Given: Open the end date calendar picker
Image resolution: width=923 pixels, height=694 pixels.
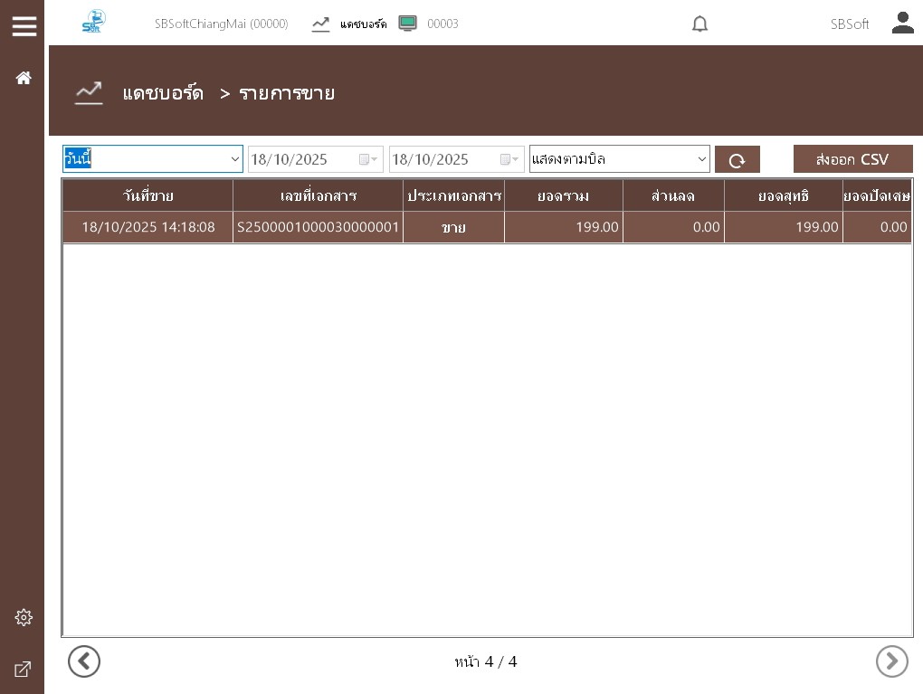Looking at the screenshot, I should pos(509,159).
